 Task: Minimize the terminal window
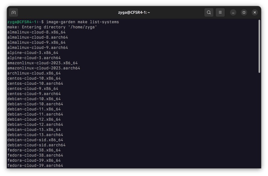(x=233, y=12)
